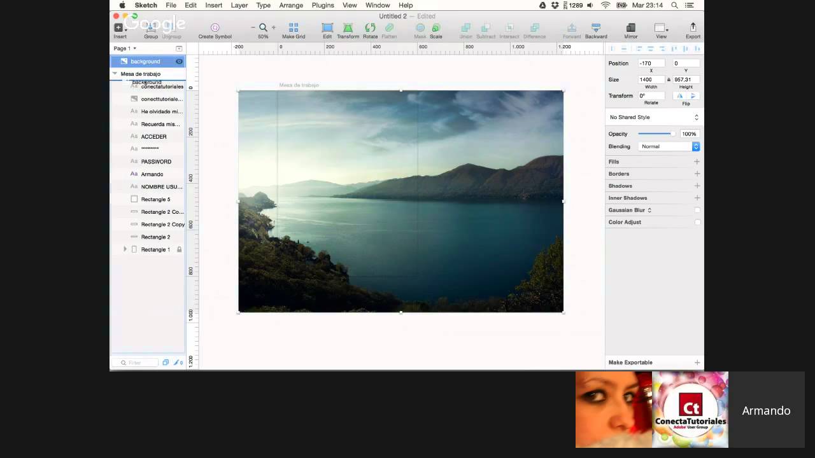Add a new fill with Fills plus

[x=697, y=162]
